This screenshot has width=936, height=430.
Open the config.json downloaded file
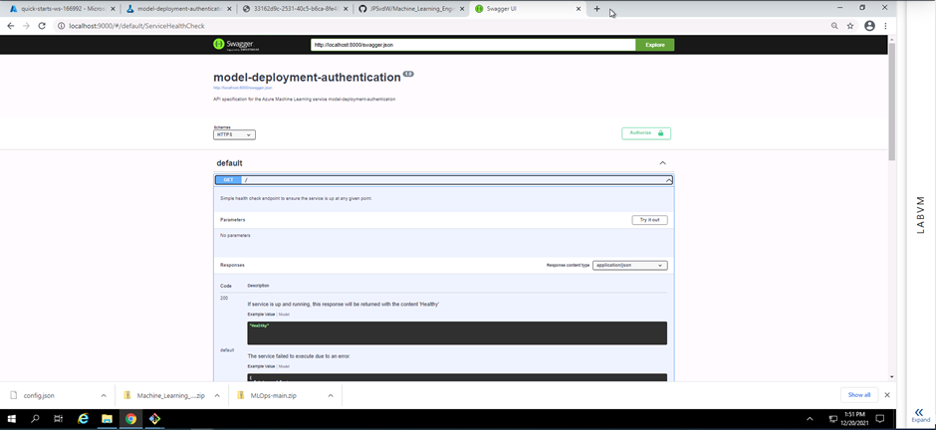point(39,395)
